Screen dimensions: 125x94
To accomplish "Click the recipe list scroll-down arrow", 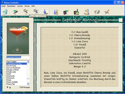I will 28,84.
